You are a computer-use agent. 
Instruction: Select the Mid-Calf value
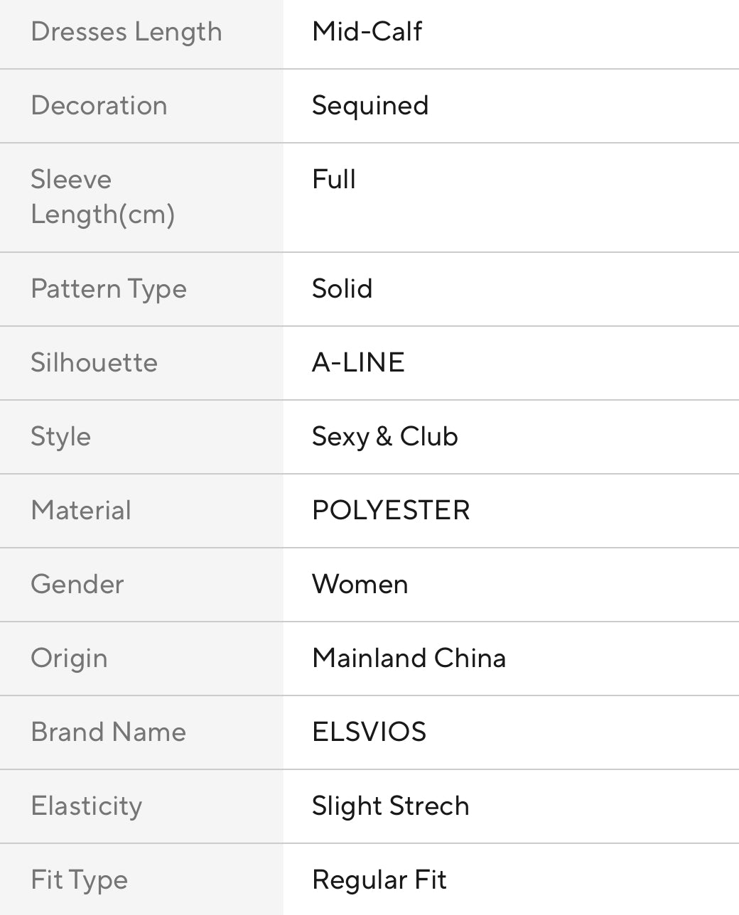(367, 32)
